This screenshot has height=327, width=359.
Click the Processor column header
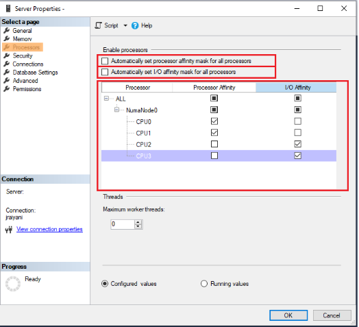pos(137,87)
